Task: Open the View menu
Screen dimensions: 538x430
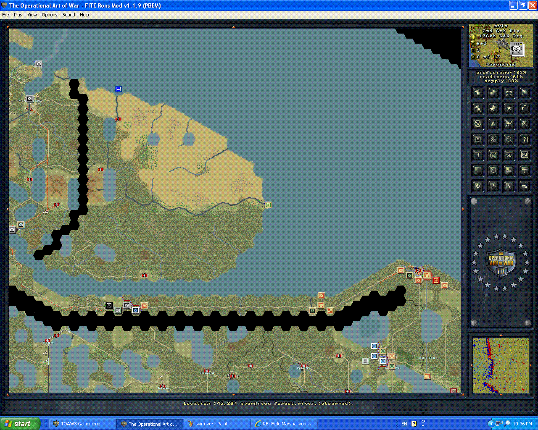Action: (32, 15)
